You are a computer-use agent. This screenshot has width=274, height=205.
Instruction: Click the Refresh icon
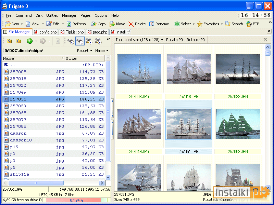click(x=69, y=24)
